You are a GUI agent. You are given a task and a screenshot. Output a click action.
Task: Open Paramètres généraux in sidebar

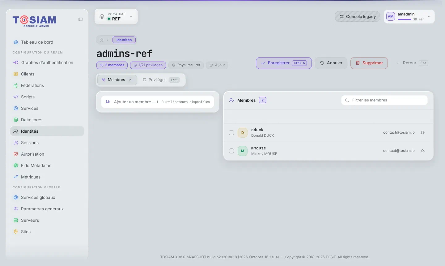click(x=47, y=209)
